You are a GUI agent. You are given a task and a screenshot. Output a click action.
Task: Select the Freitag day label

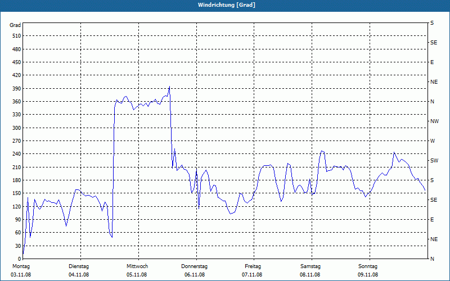tap(253, 266)
